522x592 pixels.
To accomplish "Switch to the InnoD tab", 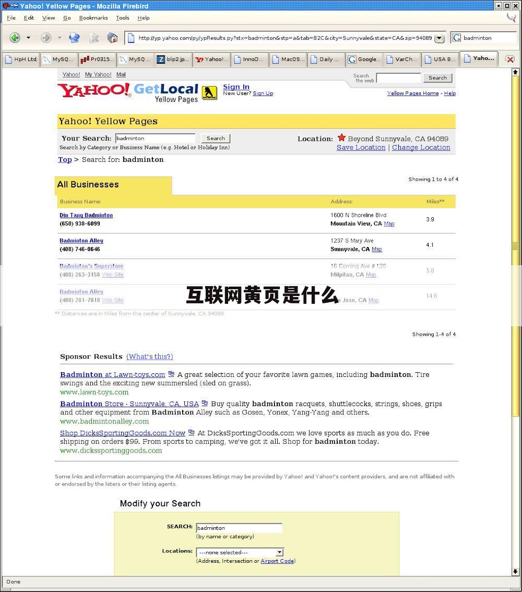I will (x=250, y=60).
